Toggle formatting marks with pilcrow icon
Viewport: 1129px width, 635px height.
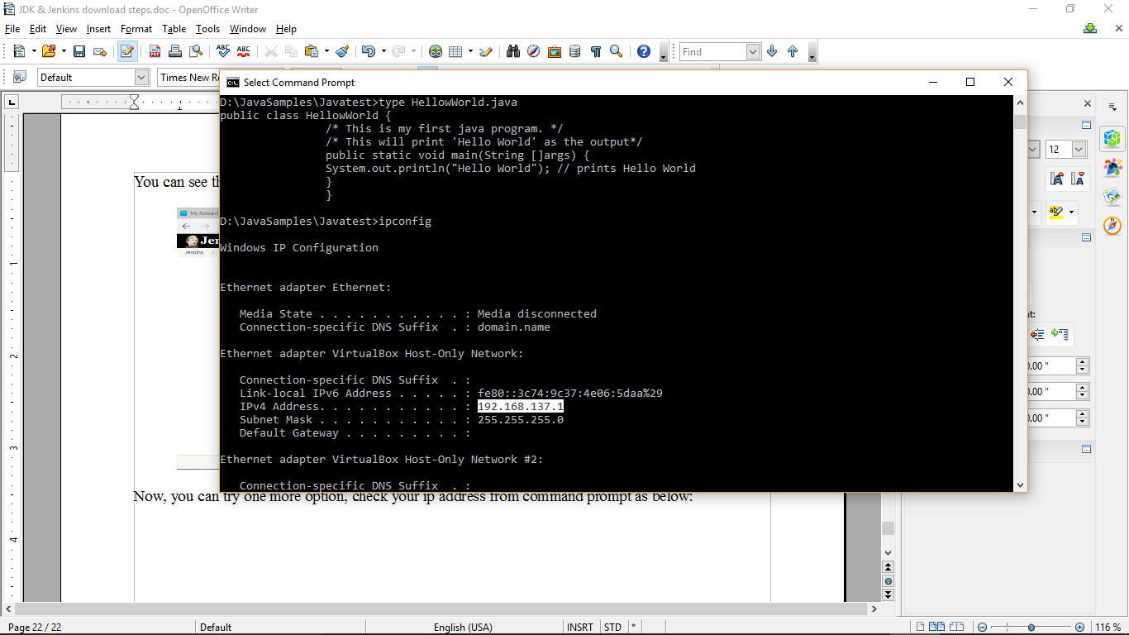[x=596, y=50]
